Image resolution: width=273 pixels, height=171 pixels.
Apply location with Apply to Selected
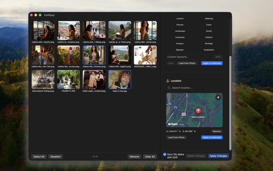tap(212, 137)
